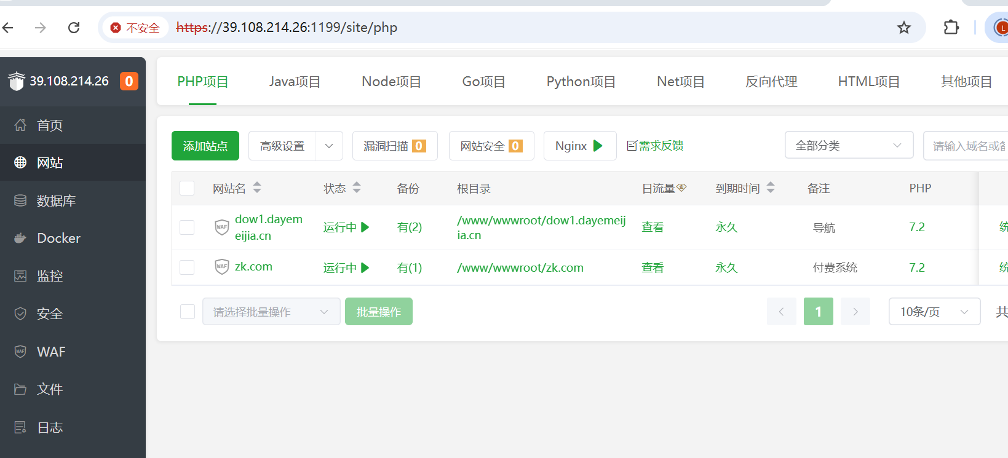Tick the checkbox beside 请选择批量操作
This screenshot has width=1008, height=458.
(x=188, y=312)
